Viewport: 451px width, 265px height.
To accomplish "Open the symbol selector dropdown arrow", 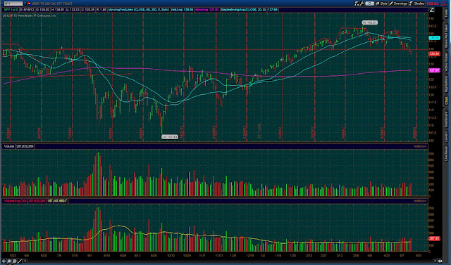I will [x=25, y=4].
